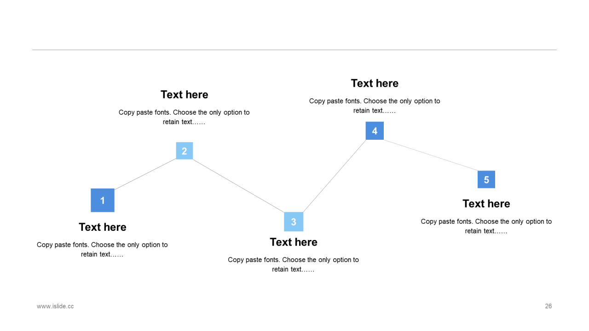Select the blue square numbered 4

click(x=375, y=131)
